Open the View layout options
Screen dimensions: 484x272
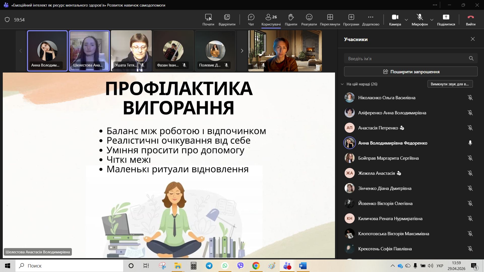[330, 17]
